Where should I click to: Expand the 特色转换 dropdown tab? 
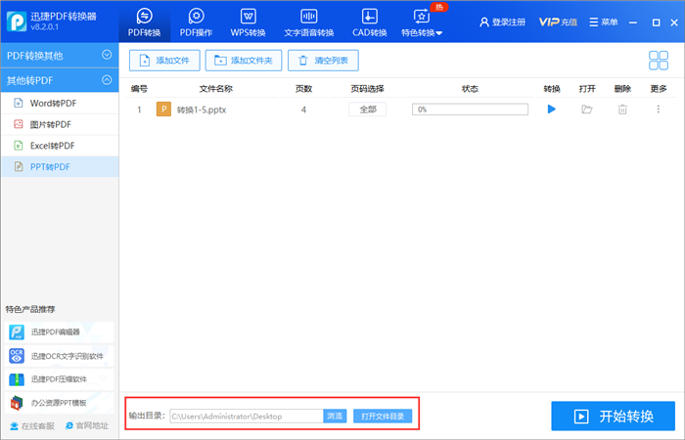click(x=422, y=22)
